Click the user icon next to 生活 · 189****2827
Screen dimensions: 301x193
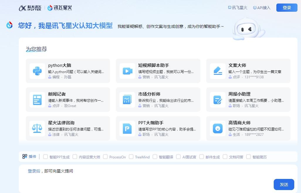[230, 135]
